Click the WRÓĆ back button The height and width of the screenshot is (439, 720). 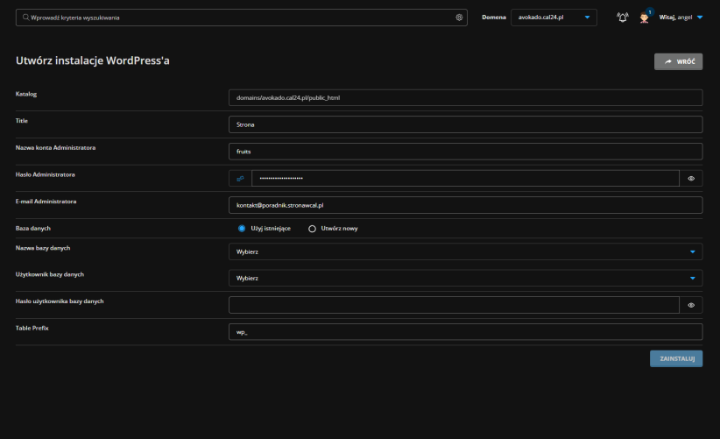tap(678, 61)
